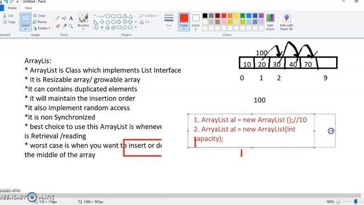
Task: Choose the Four-point star shape
Action: [102, 28]
